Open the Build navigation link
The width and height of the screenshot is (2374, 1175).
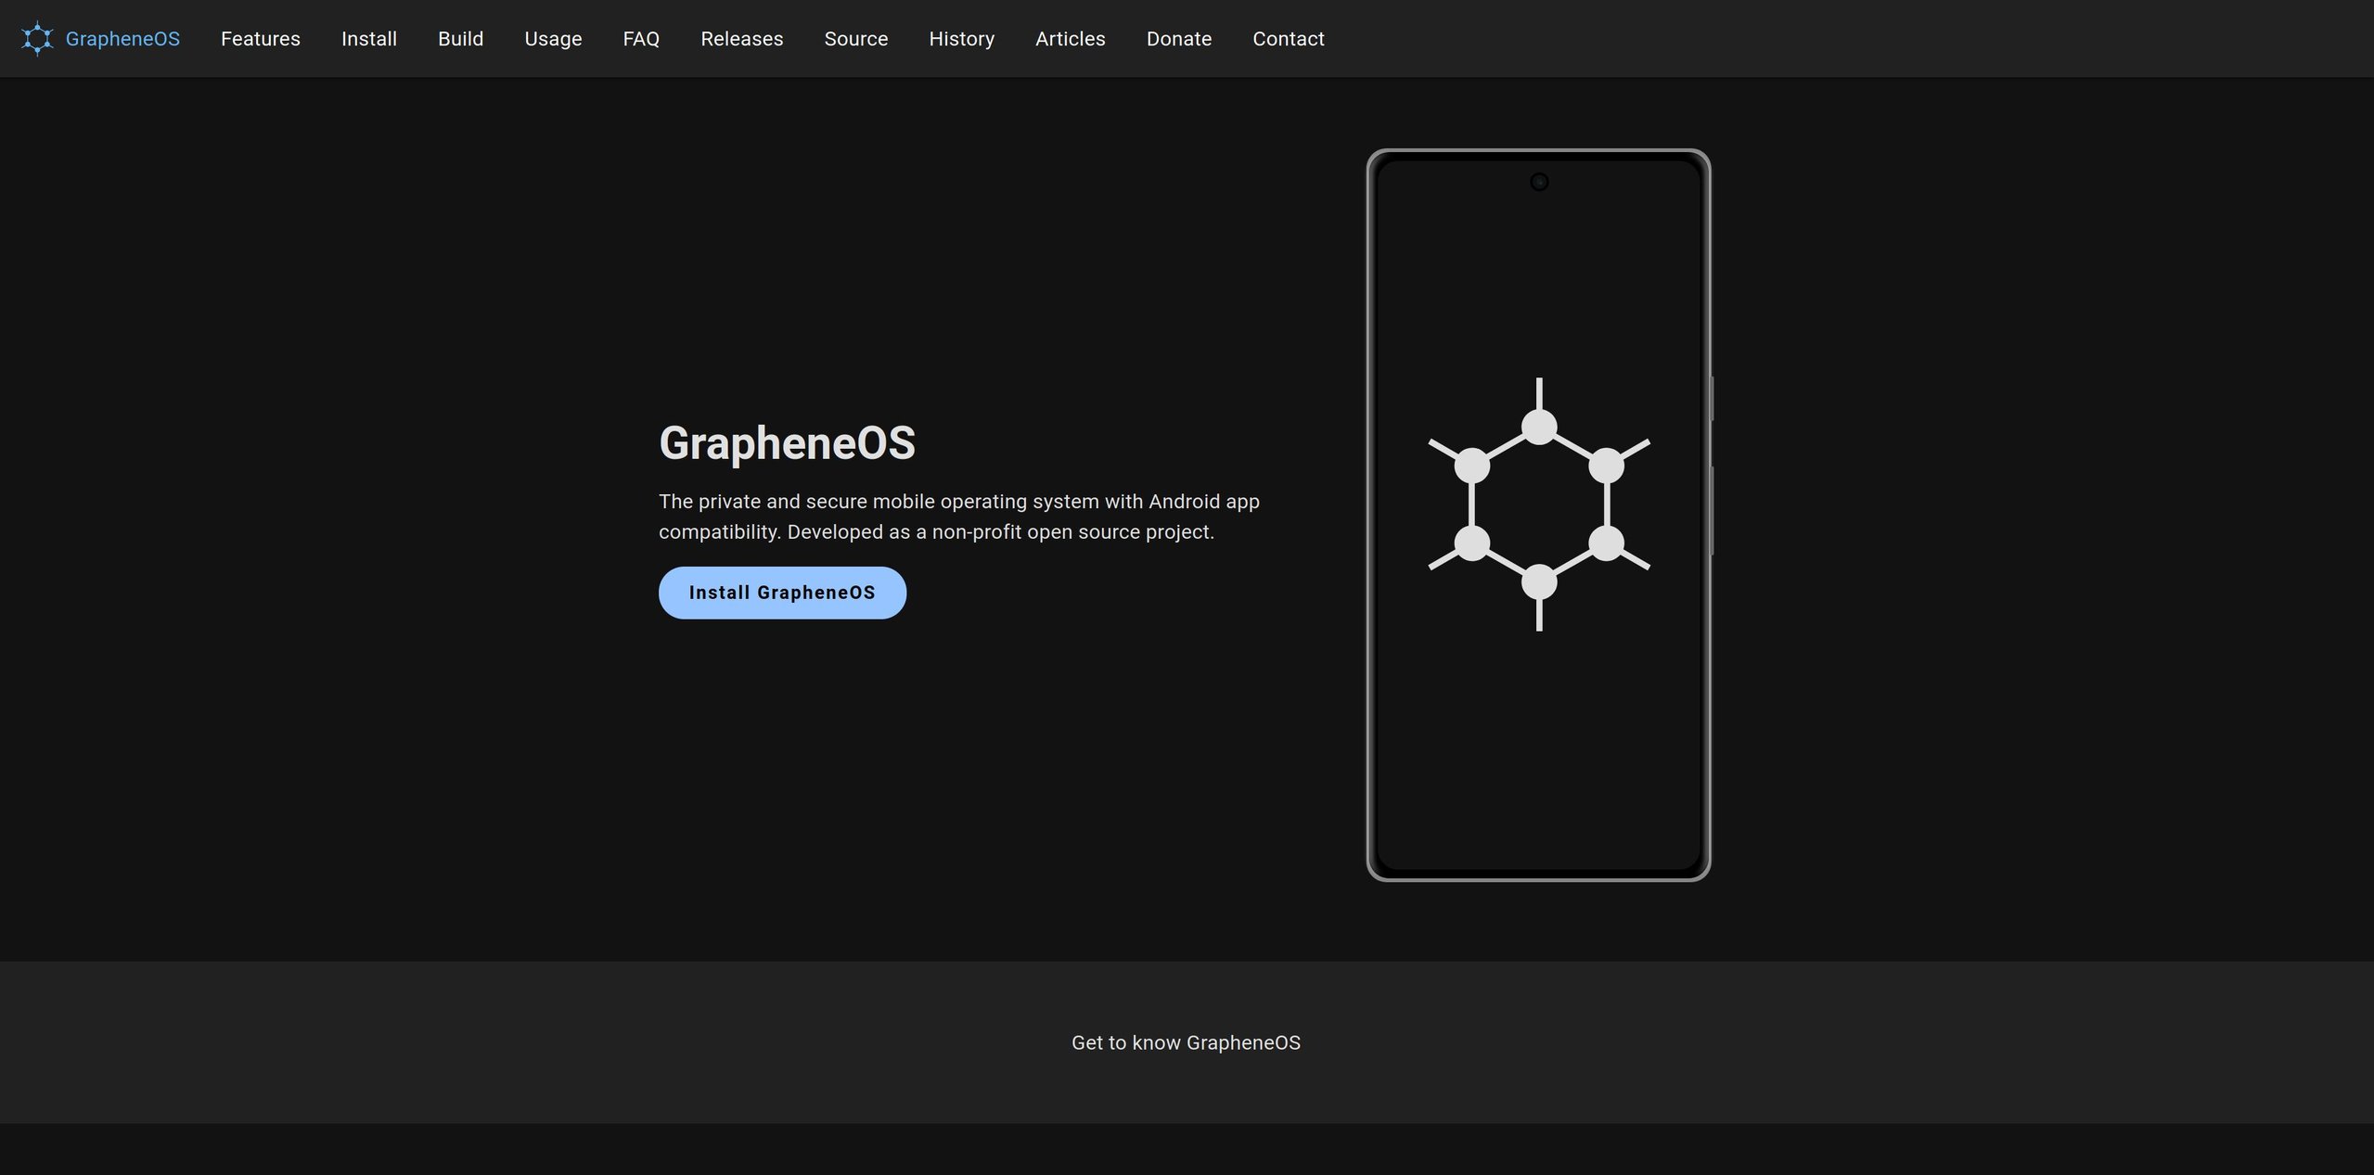pyautogui.click(x=460, y=39)
